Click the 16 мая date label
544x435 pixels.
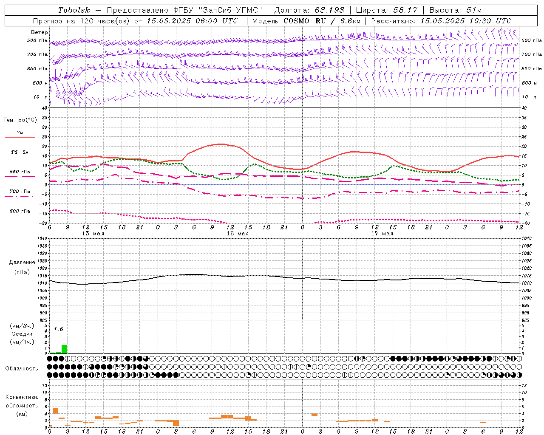click(238, 234)
